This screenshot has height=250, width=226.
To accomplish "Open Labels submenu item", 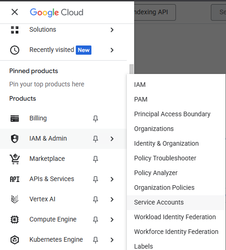I will click(143, 246).
